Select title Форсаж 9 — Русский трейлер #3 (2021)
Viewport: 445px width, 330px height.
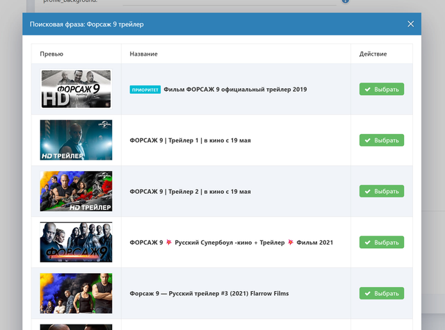click(x=209, y=293)
